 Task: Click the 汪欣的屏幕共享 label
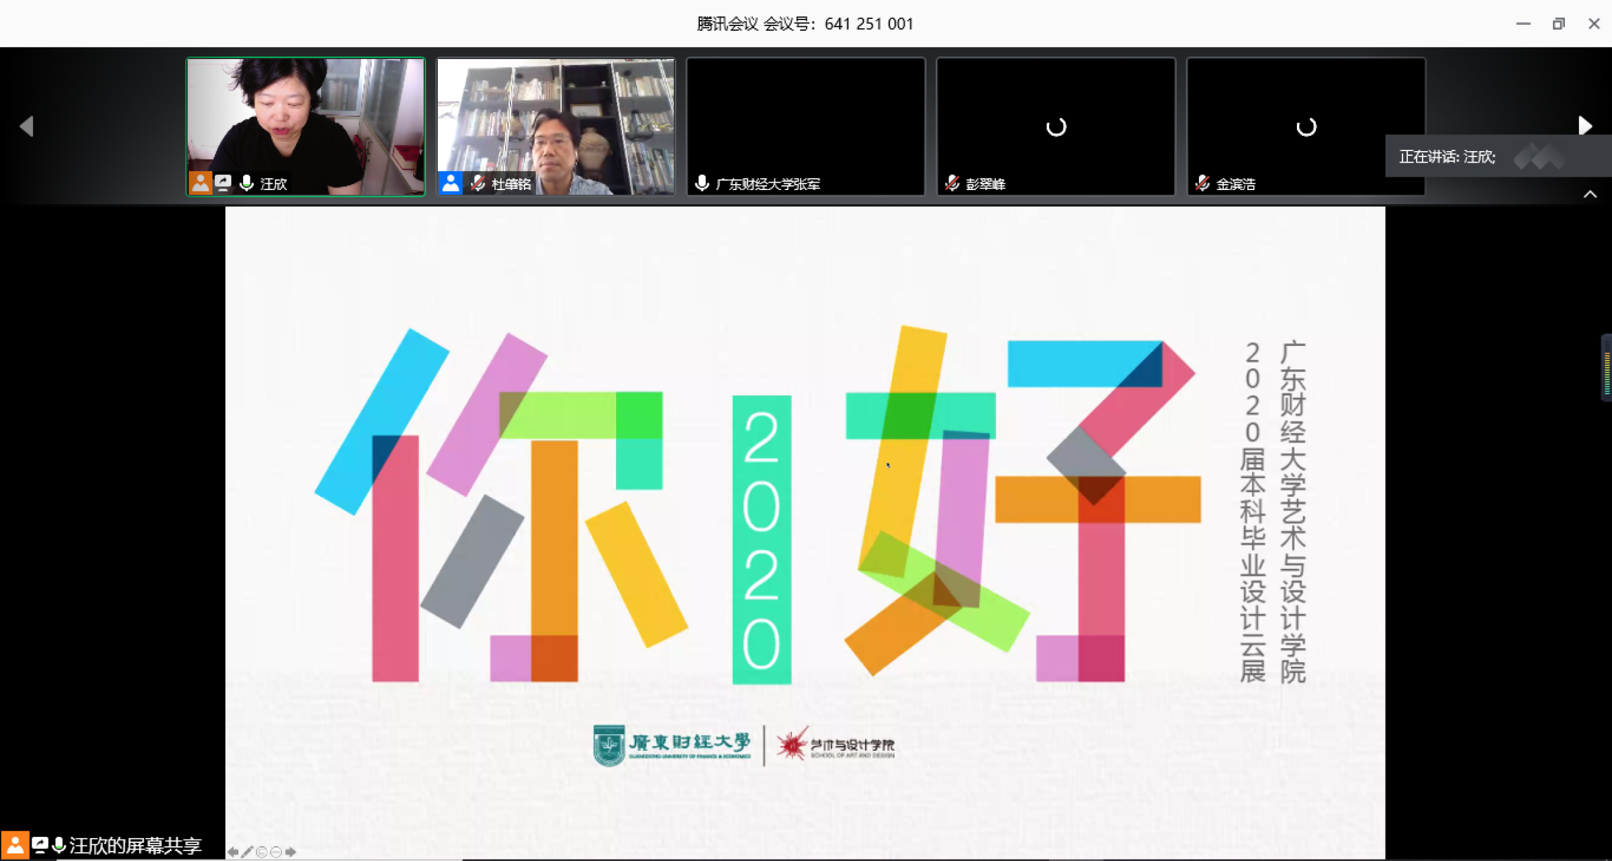[135, 846]
